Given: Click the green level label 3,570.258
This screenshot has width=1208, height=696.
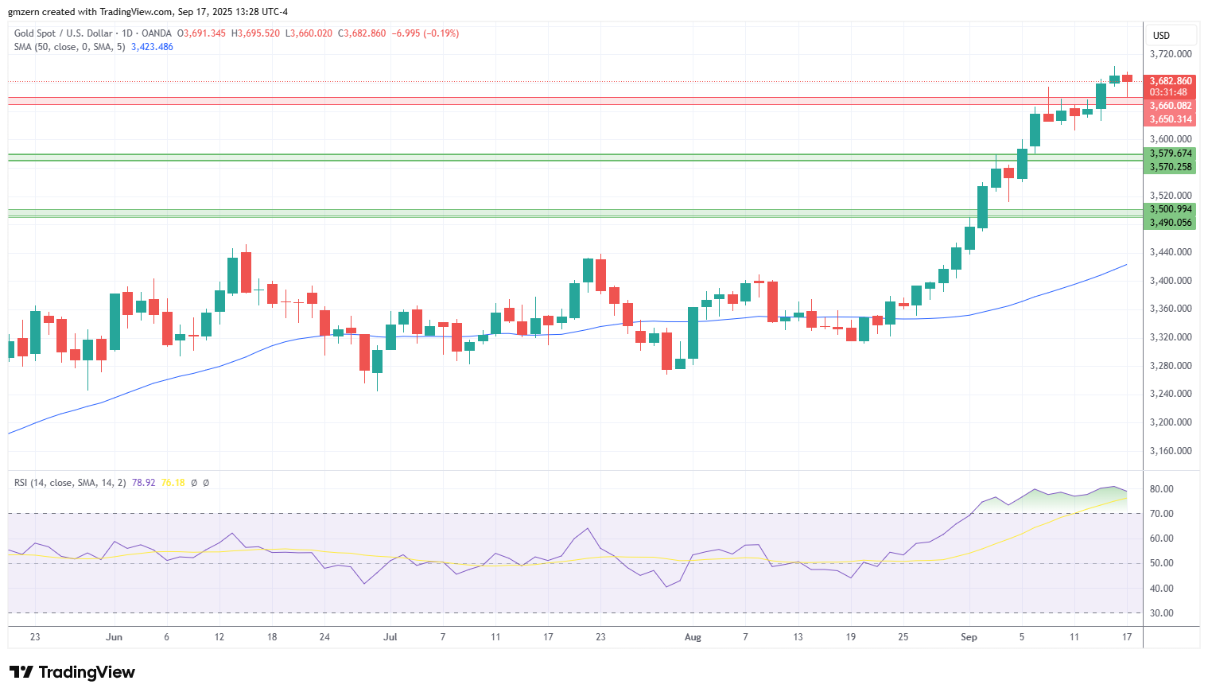Looking at the screenshot, I should [x=1171, y=167].
